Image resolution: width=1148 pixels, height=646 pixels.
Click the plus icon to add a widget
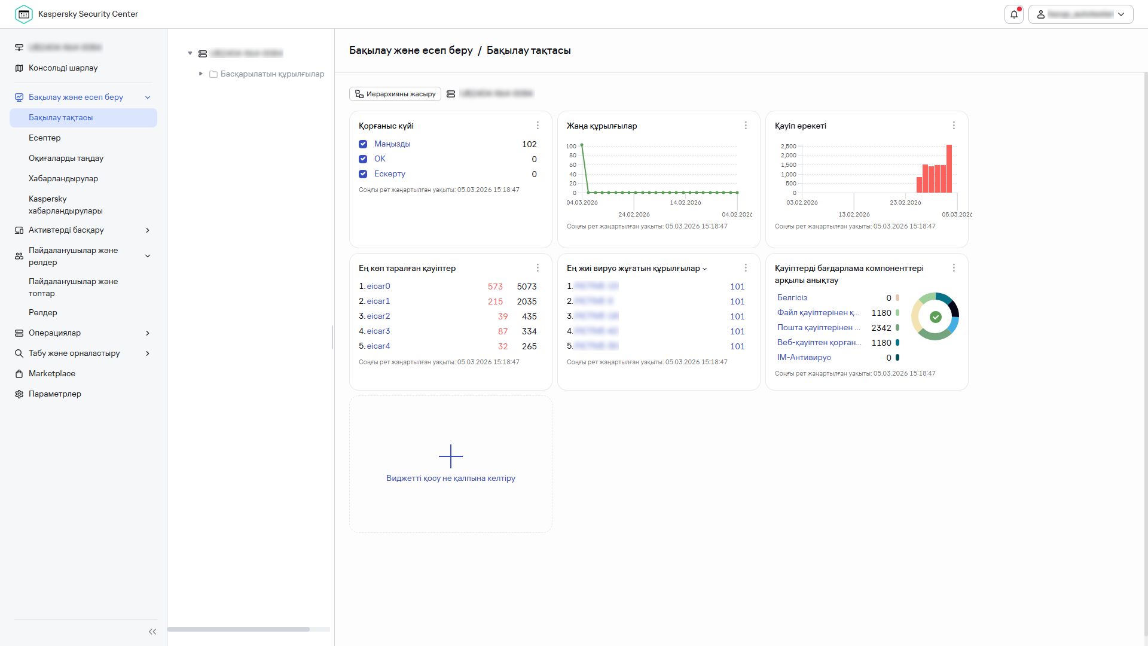(x=450, y=456)
